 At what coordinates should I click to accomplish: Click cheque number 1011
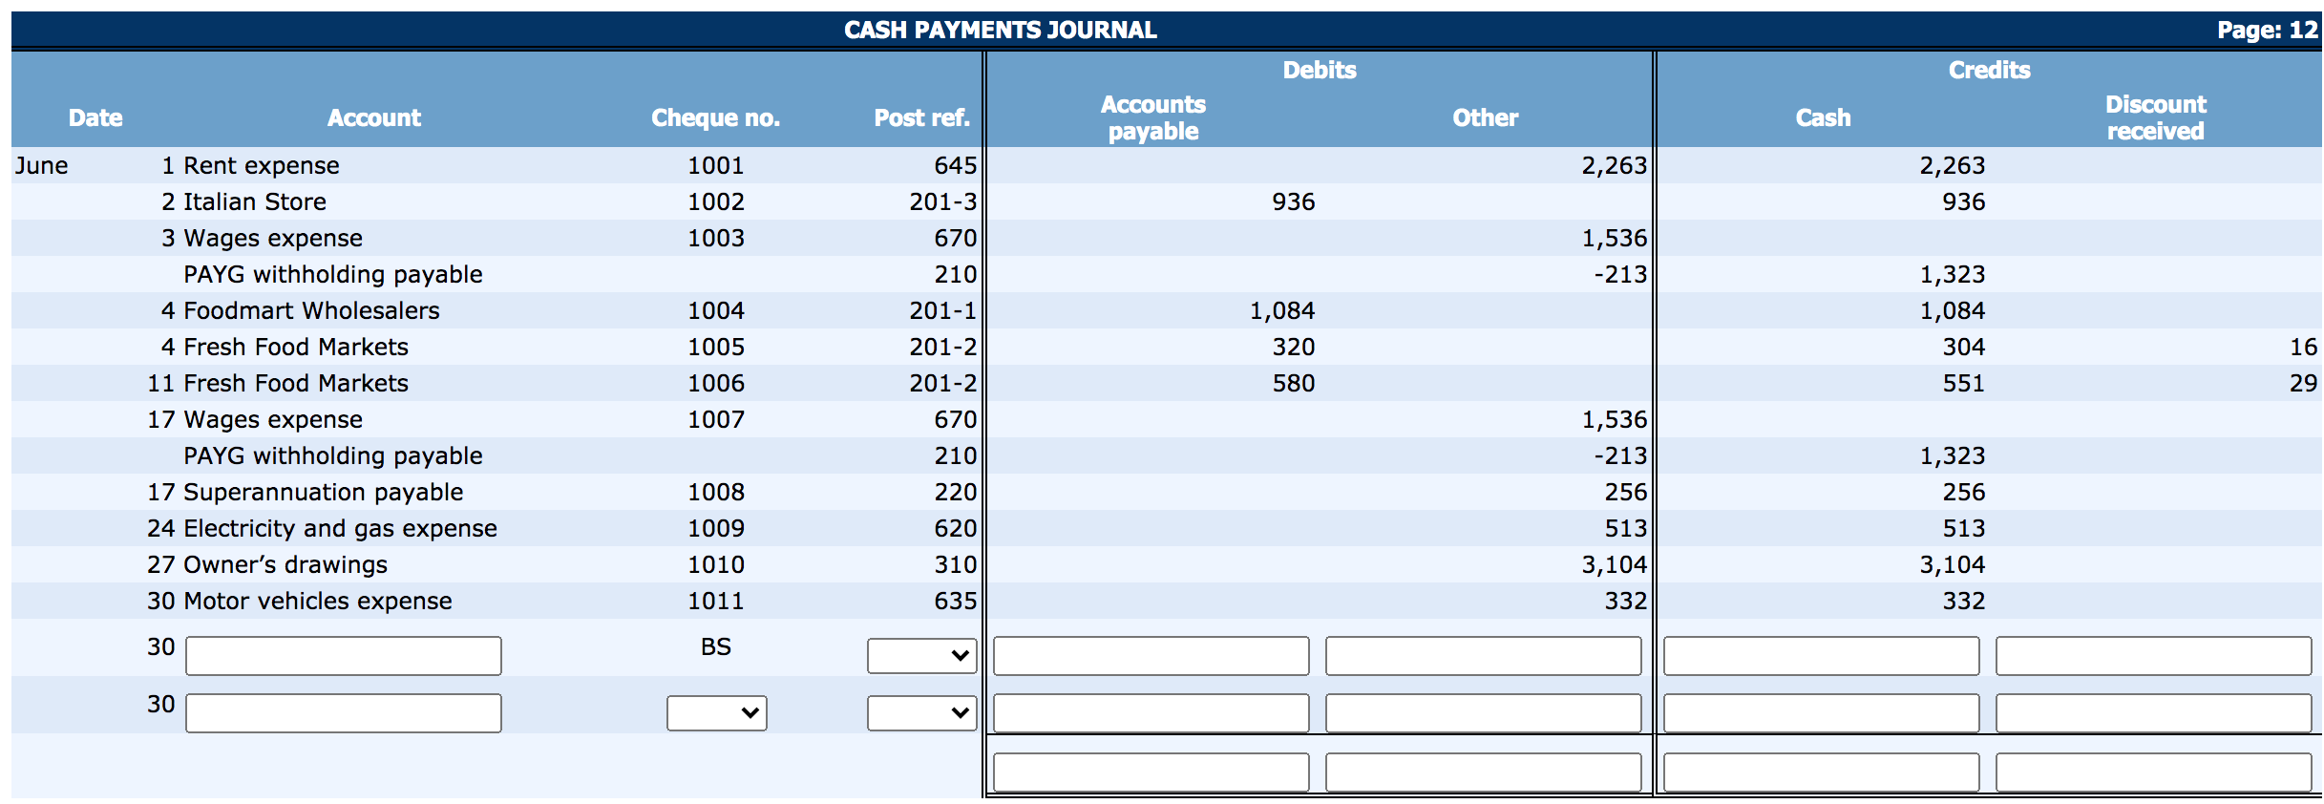click(716, 602)
